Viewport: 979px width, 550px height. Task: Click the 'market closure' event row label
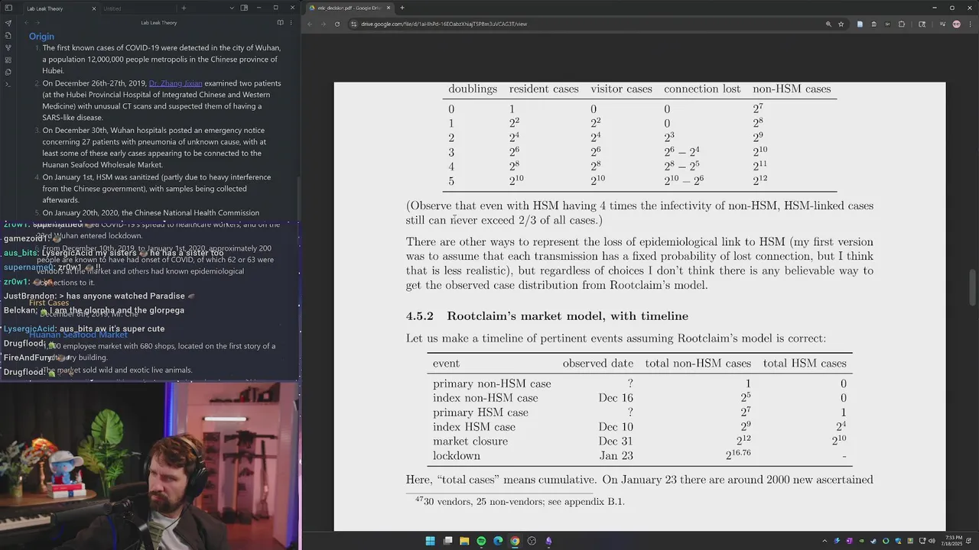[x=470, y=442]
